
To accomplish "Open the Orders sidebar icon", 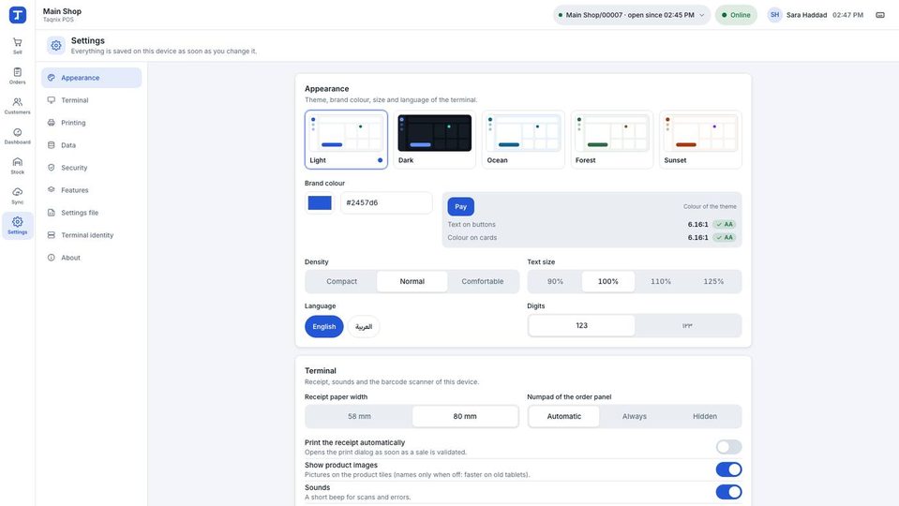I will point(17,76).
